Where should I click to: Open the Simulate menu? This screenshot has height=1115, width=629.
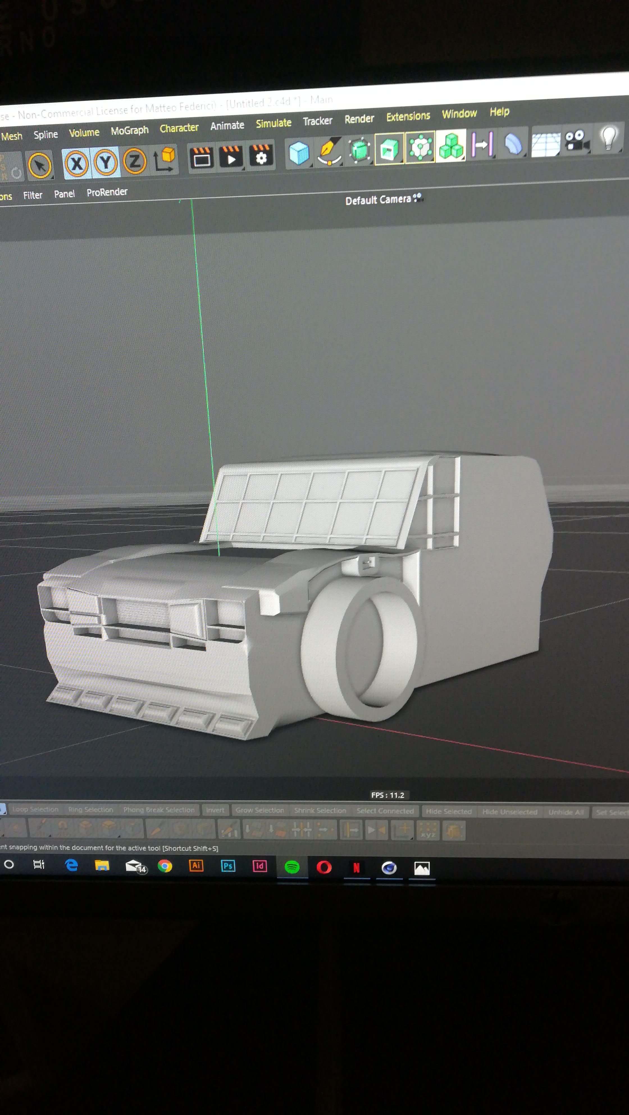[274, 123]
